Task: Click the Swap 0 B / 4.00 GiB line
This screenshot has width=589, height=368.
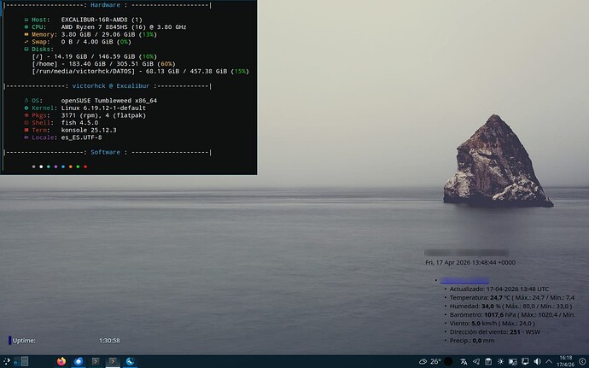Action: (x=78, y=42)
